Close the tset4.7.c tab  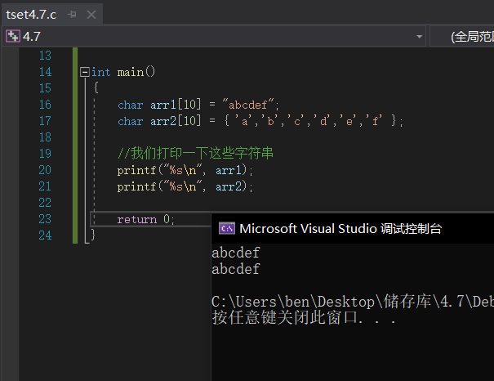pos(91,15)
